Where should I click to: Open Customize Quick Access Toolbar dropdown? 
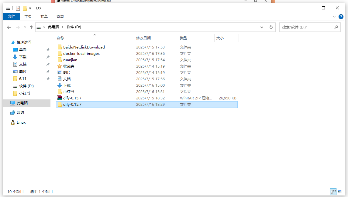point(30,8)
